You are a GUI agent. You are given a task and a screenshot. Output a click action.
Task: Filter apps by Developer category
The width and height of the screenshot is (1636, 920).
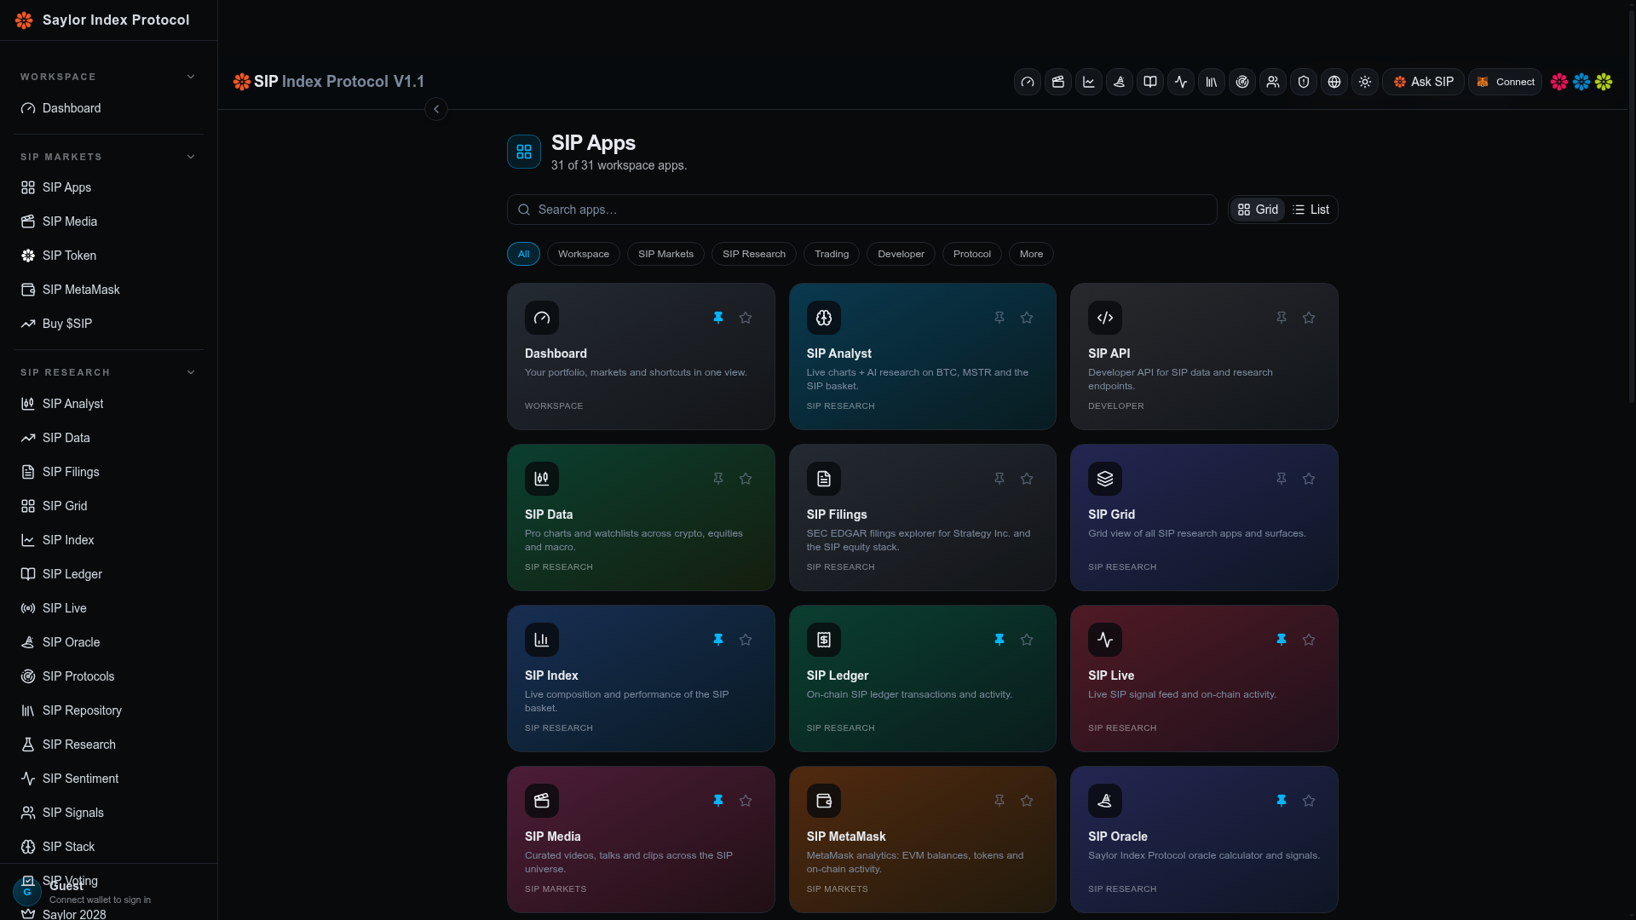(901, 254)
